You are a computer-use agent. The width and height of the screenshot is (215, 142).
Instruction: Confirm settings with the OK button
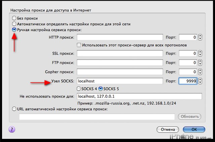pyautogui.click(x=194, y=129)
